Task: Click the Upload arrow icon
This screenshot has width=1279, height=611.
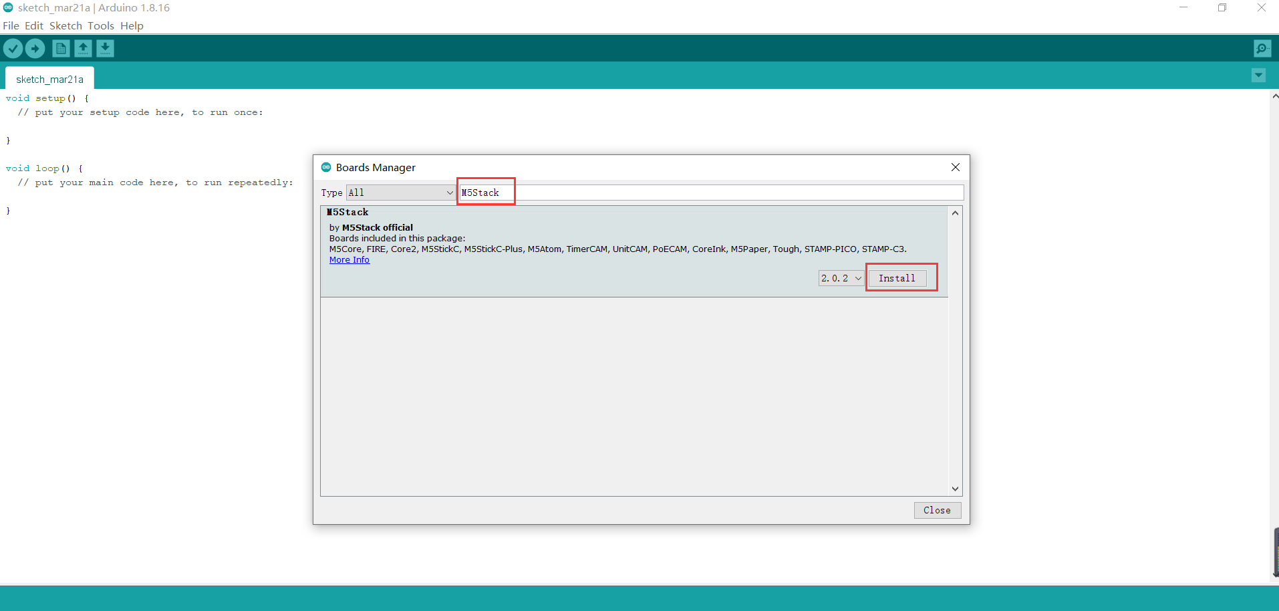Action: point(35,48)
